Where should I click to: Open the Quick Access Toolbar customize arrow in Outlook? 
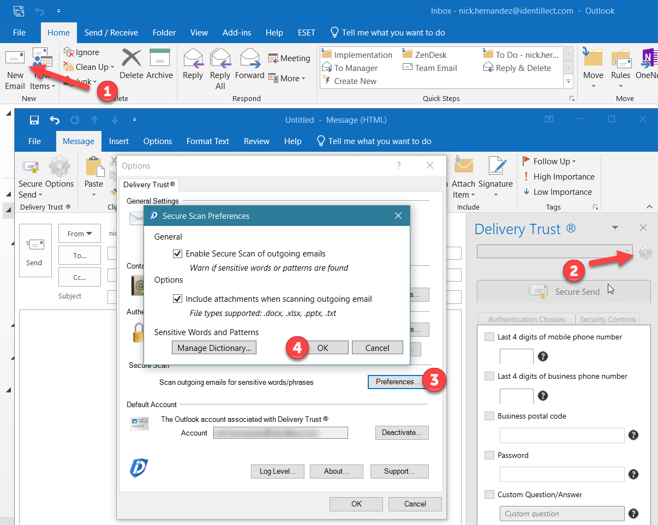[x=58, y=11]
